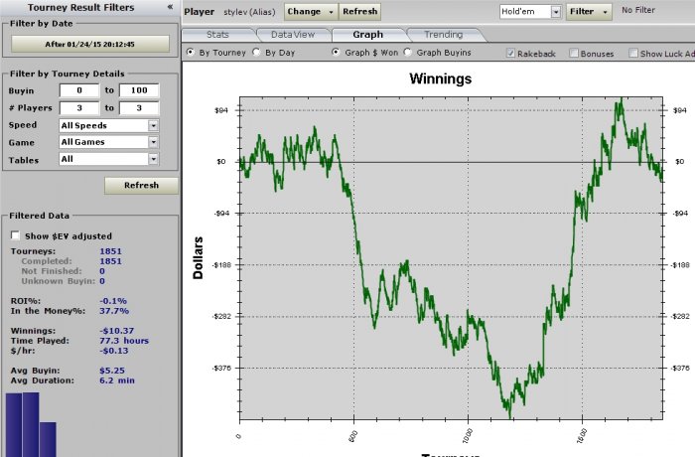695x457 pixels.
Task: Collapse the Tourney Result Filters panel
Action: point(170,7)
